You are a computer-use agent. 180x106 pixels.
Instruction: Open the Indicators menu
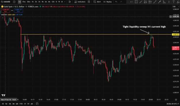80,2
